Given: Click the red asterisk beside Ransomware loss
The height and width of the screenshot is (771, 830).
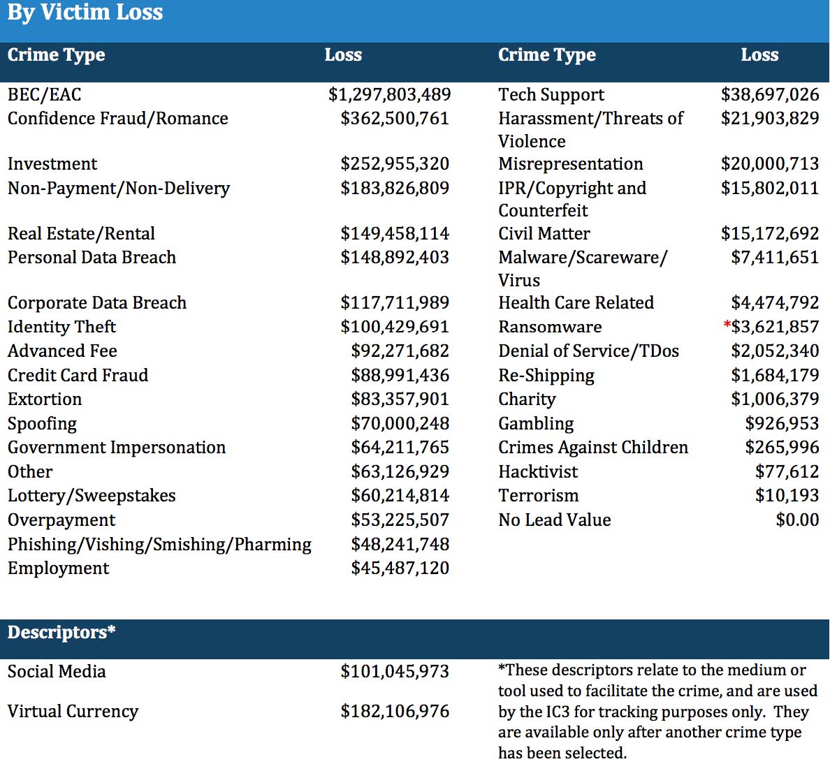Looking at the screenshot, I should (727, 324).
